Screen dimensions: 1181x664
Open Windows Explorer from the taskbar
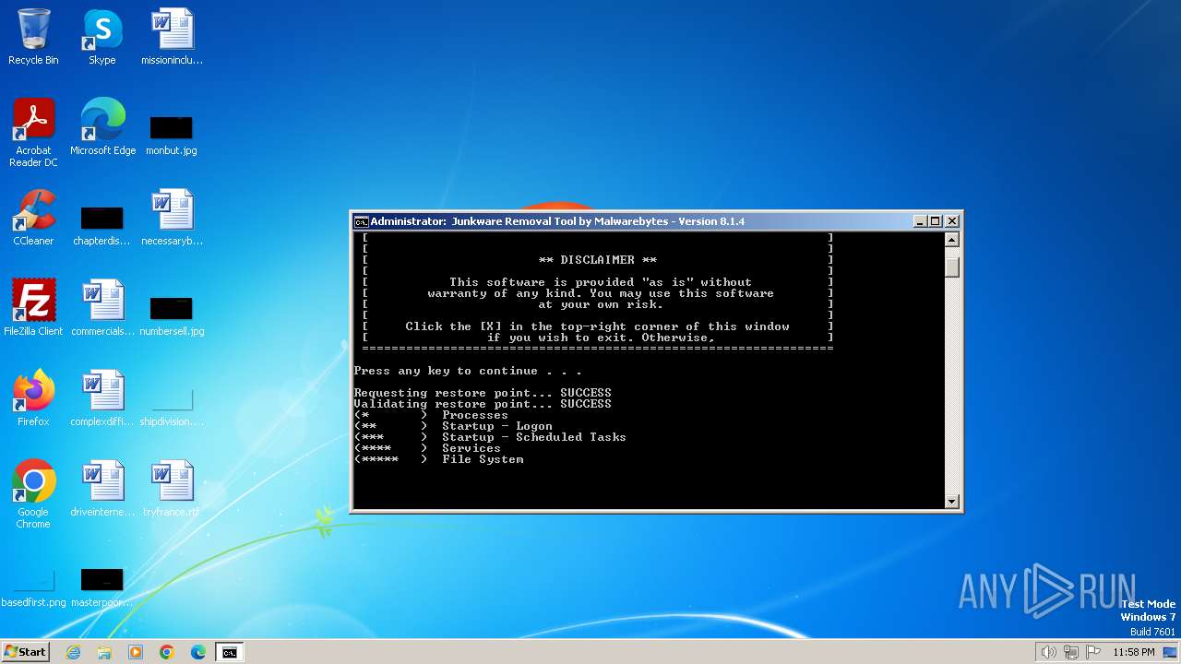(104, 652)
